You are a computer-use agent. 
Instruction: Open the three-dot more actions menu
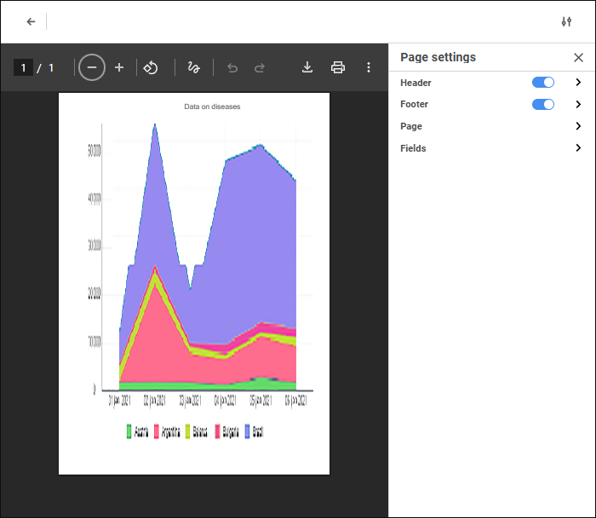point(369,67)
